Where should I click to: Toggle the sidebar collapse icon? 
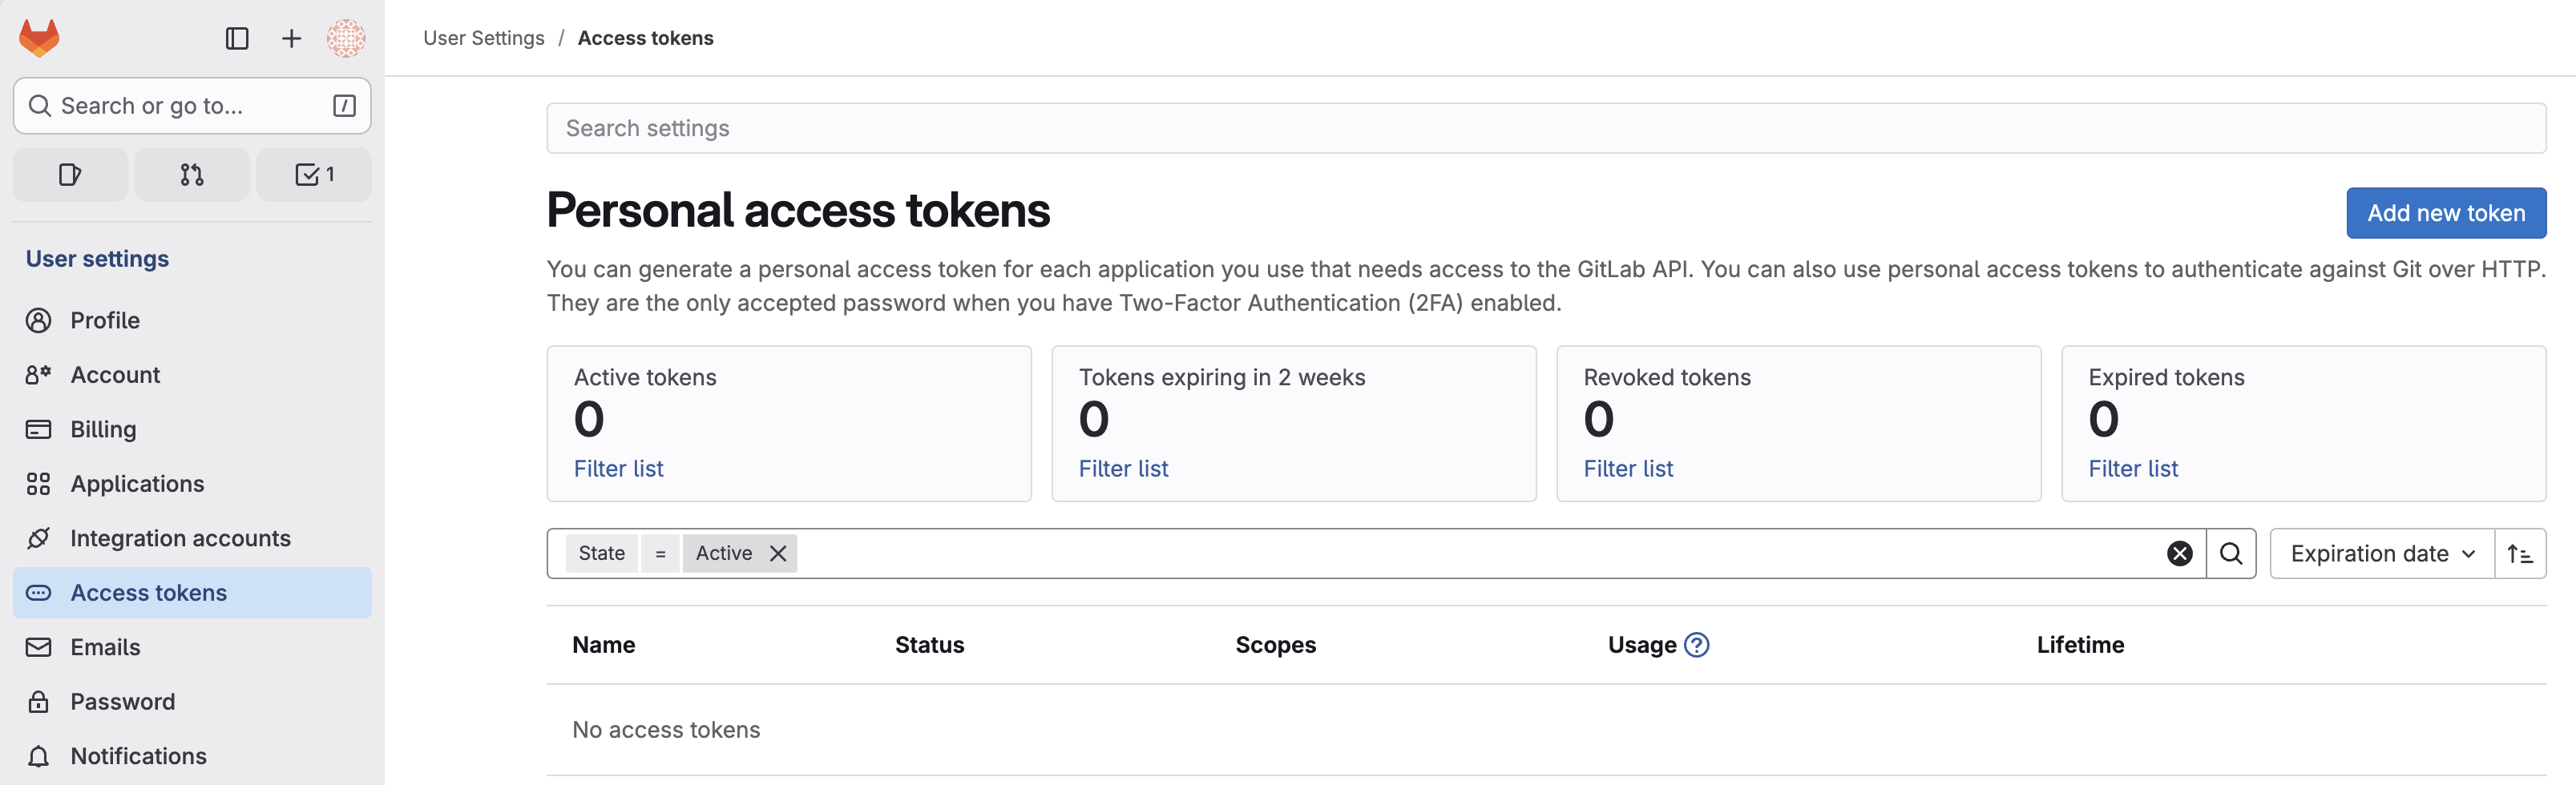[237, 38]
